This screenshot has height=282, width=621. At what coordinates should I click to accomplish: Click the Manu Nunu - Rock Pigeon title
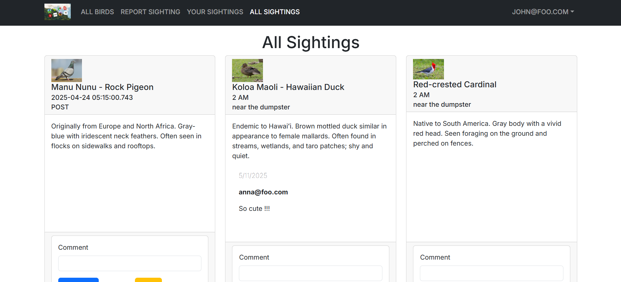[102, 87]
